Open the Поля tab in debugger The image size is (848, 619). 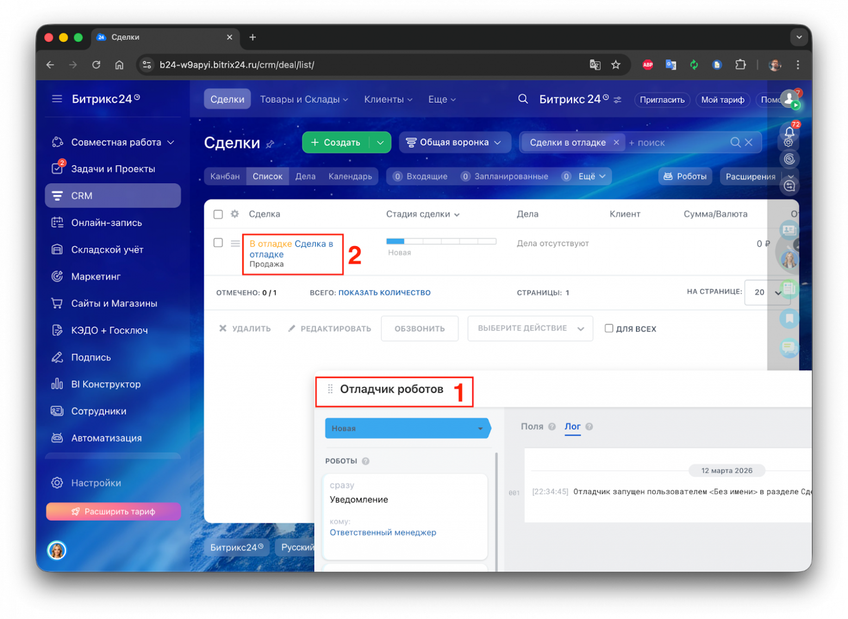tap(532, 427)
